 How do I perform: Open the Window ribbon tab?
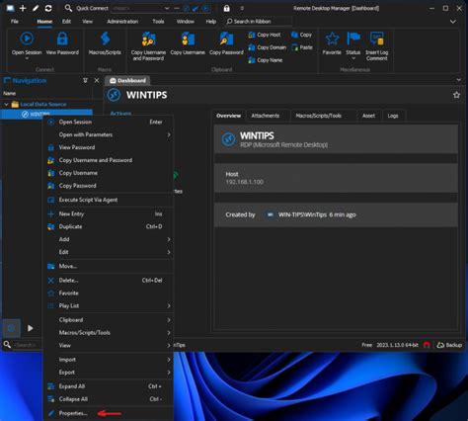(186, 22)
